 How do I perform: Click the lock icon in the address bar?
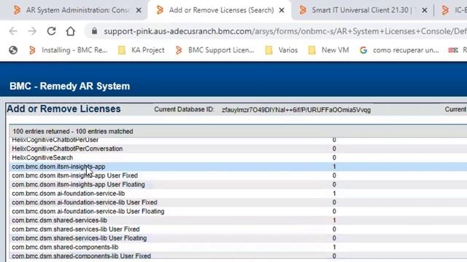click(x=94, y=31)
